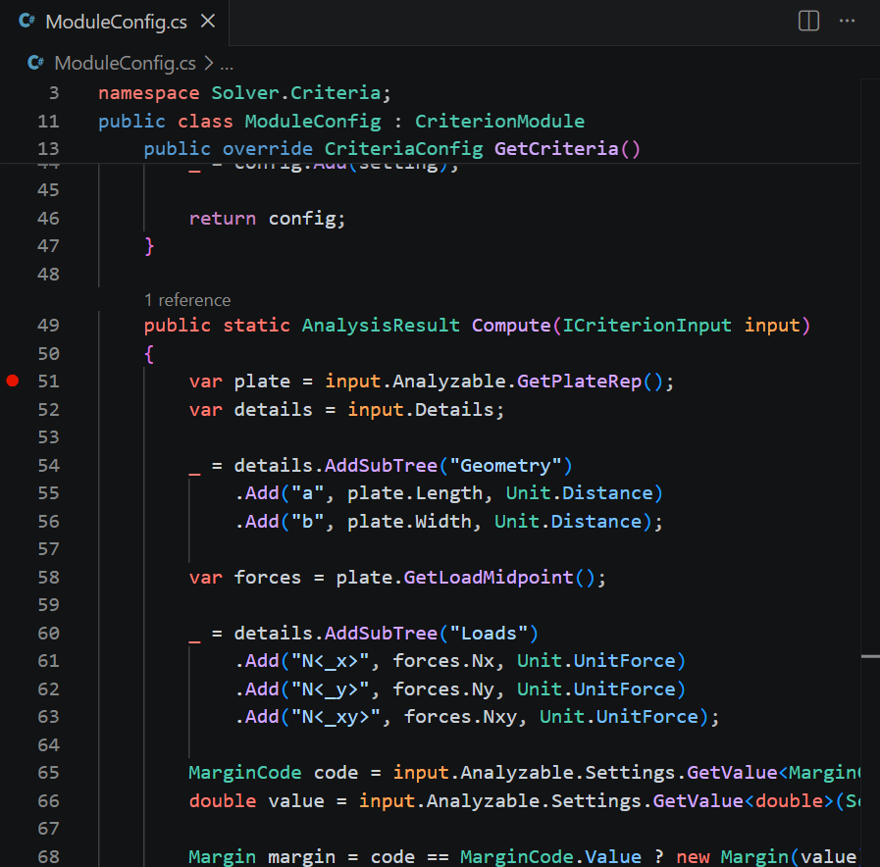Click the "double" keyword starting line 66

pos(223,800)
